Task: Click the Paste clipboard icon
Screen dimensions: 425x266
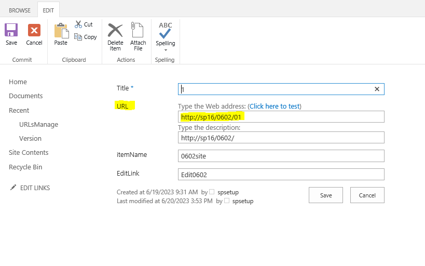Action: point(61,31)
